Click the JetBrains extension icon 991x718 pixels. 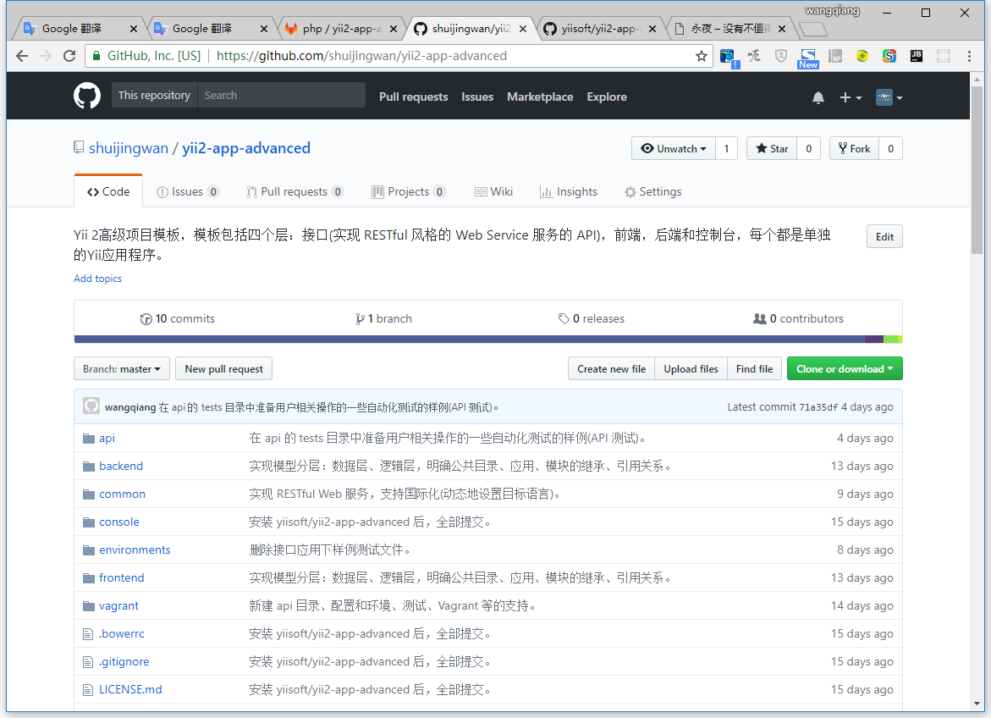[916, 56]
